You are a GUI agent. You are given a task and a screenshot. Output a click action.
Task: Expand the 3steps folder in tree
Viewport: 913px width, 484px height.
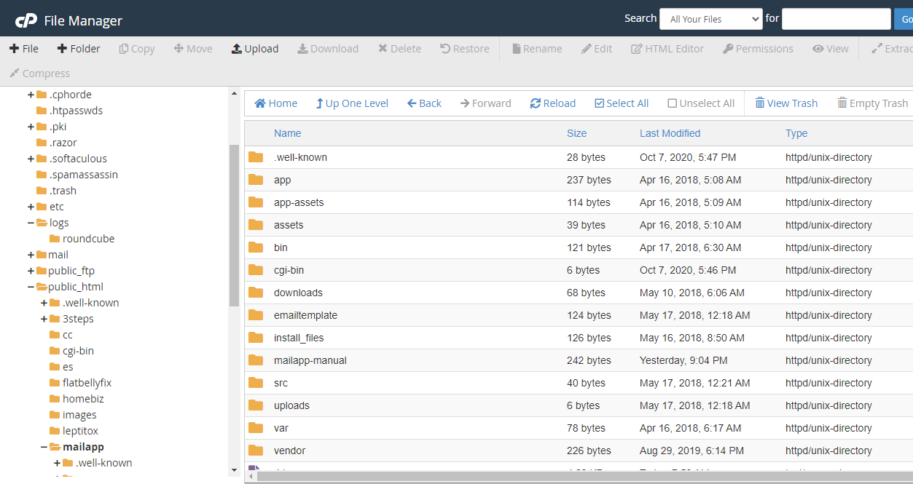click(44, 319)
